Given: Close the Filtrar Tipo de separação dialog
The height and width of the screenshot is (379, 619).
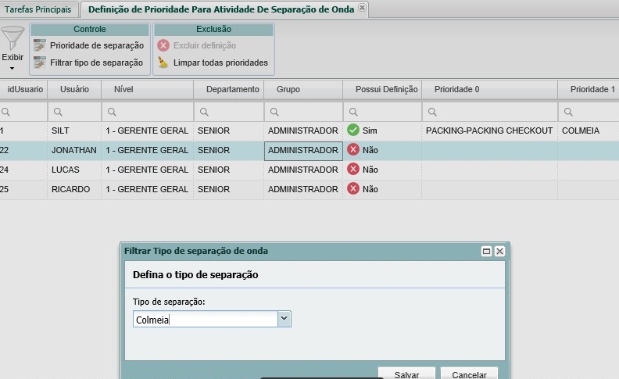Looking at the screenshot, I should pyautogui.click(x=499, y=251).
